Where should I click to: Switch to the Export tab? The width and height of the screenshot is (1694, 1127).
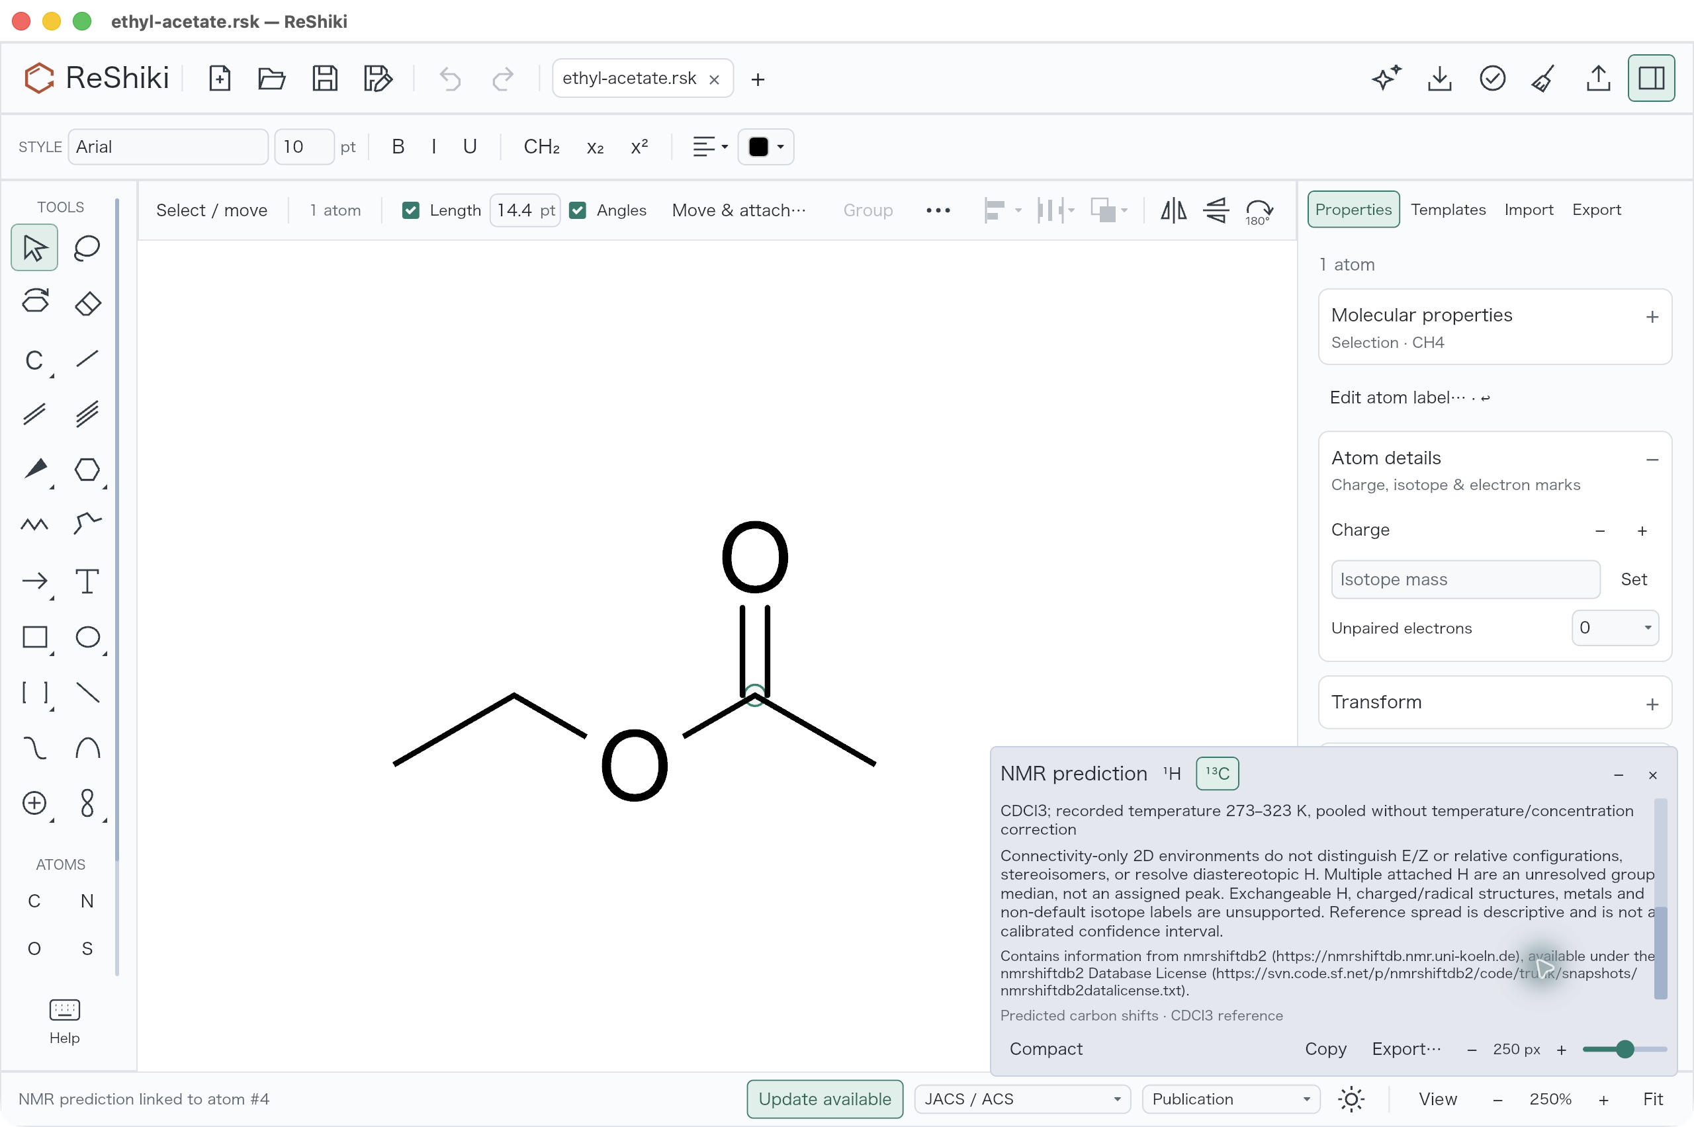1596,209
